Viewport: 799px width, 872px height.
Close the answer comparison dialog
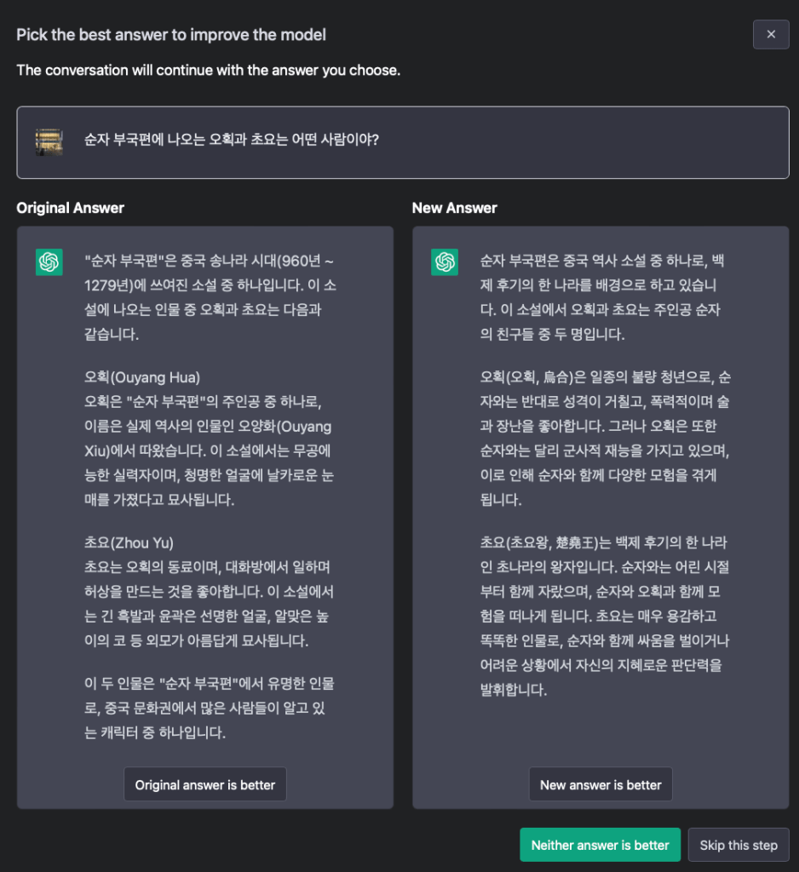click(771, 34)
